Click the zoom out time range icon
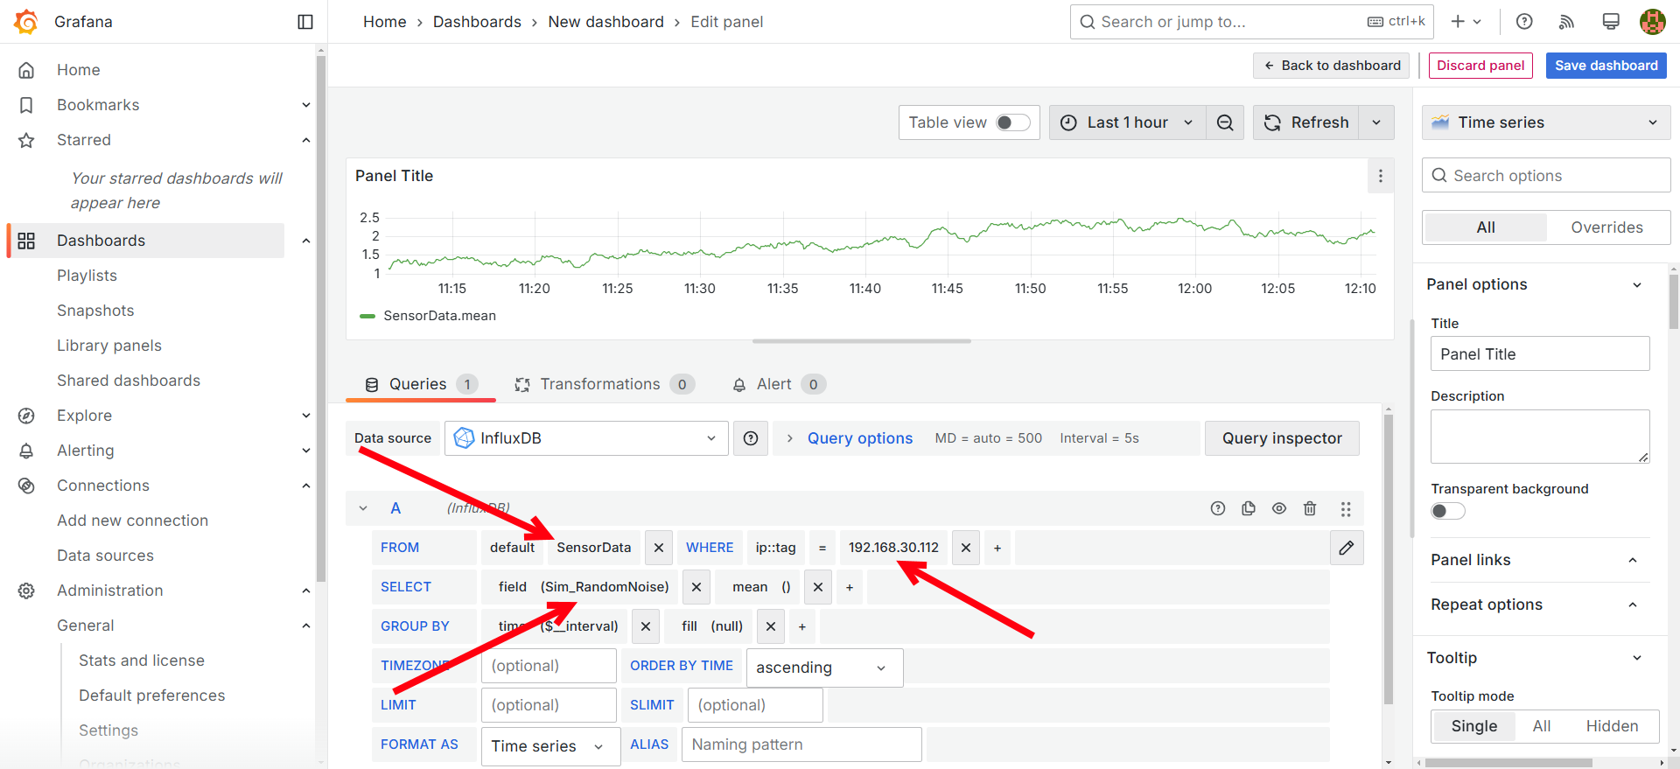The image size is (1680, 769). click(x=1225, y=122)
